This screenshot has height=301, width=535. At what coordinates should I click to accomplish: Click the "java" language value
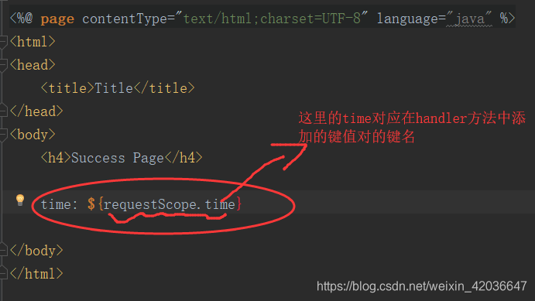tap(469, 19)
